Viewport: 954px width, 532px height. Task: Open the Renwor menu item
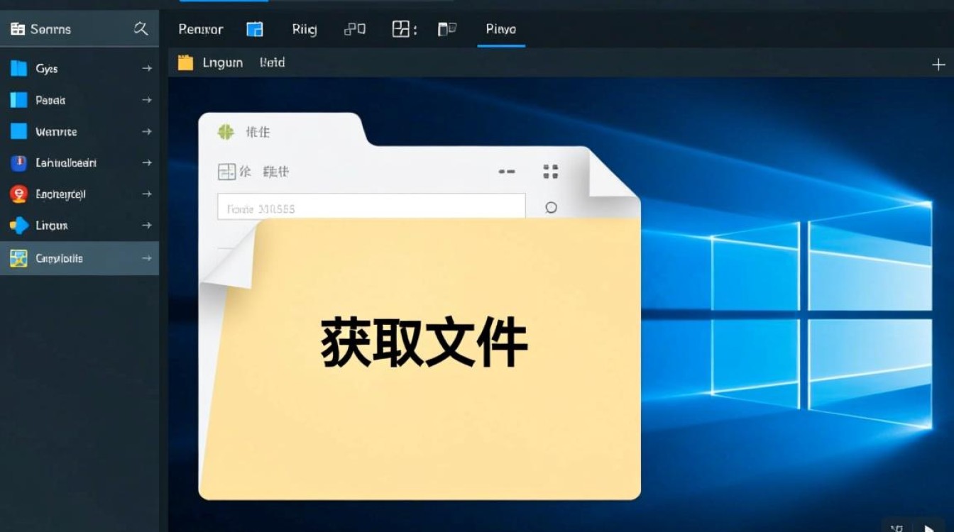tap(201, 29)
